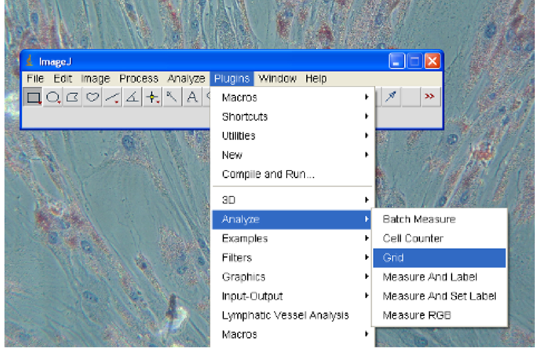Select the highlighted Grid plugin
Viewport: 535px width, 350px height.
(439, 258)
